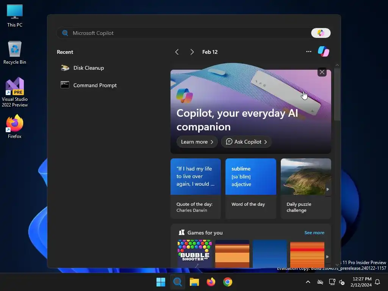Screen dimensions: 388x291
Task: Click the scroll-up arrow of the panel scrollbar
Action: pyautogui.click(x=337, y=65)
